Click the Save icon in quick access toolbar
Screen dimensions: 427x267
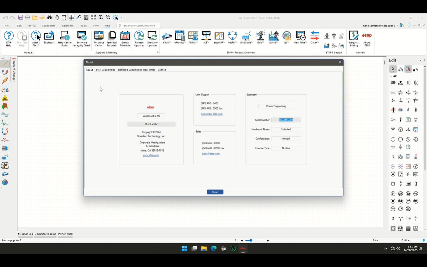click(20, 17)
